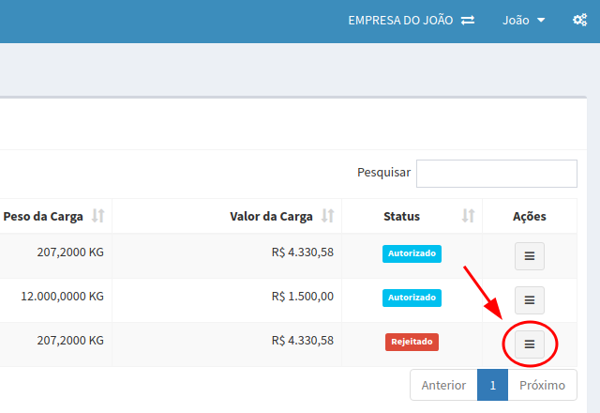Screen dimensions: 600x413
Task: Click Valor da Carga sort arrows
Action: tap(327, 216)
